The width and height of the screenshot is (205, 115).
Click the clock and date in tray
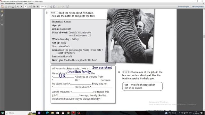[x=196, y=113]
